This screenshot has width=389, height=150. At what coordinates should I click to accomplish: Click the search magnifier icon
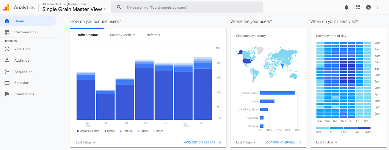click(119, 7)
